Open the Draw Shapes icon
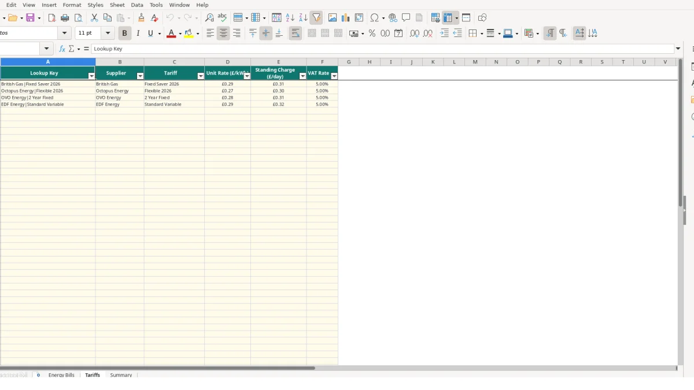 tap(482, 18)
